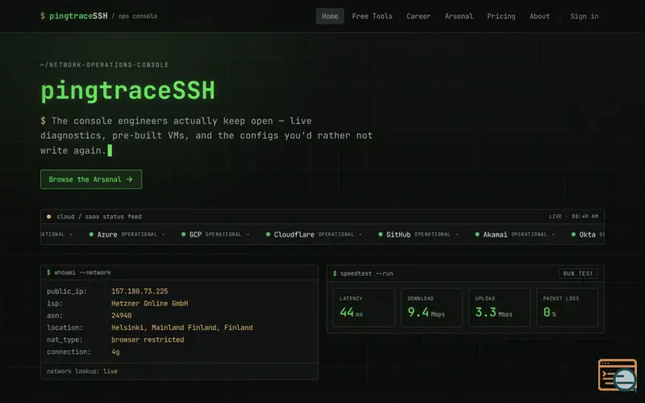Click the Download 9.4 Mbps card

point(431,307)
